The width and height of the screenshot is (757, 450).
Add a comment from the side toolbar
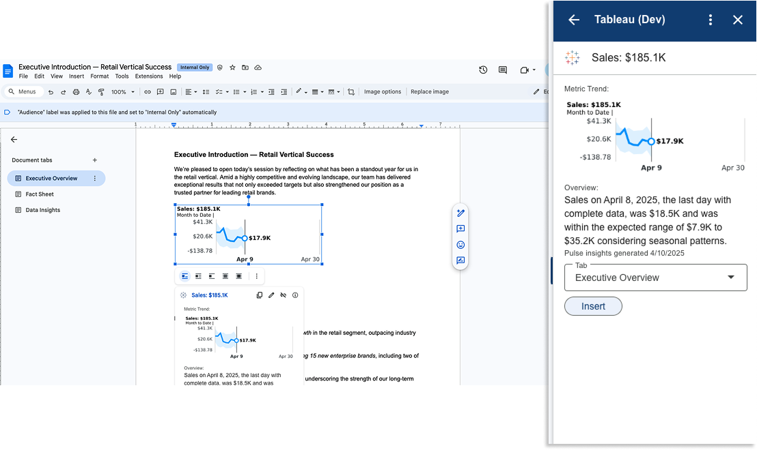tap(460, 229)
